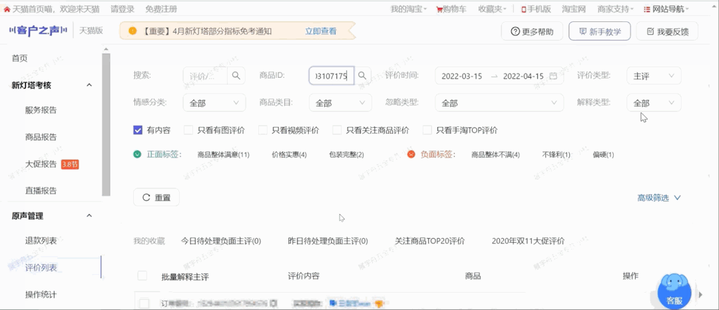719x310 pixels.
Task: Click the red 负面标签 sad face icon
Action: point(411,154)
